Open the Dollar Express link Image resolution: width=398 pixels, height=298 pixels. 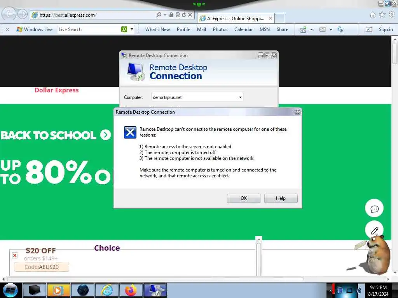coord(57,90)
